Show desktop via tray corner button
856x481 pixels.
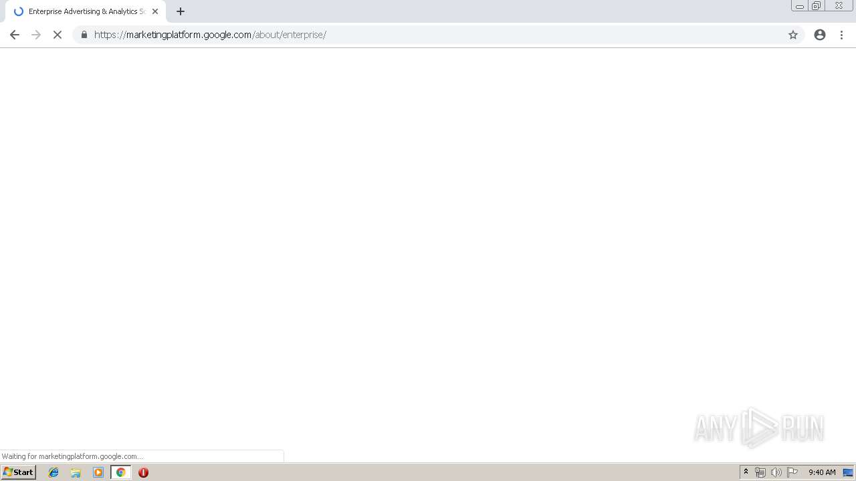point(848,472)
